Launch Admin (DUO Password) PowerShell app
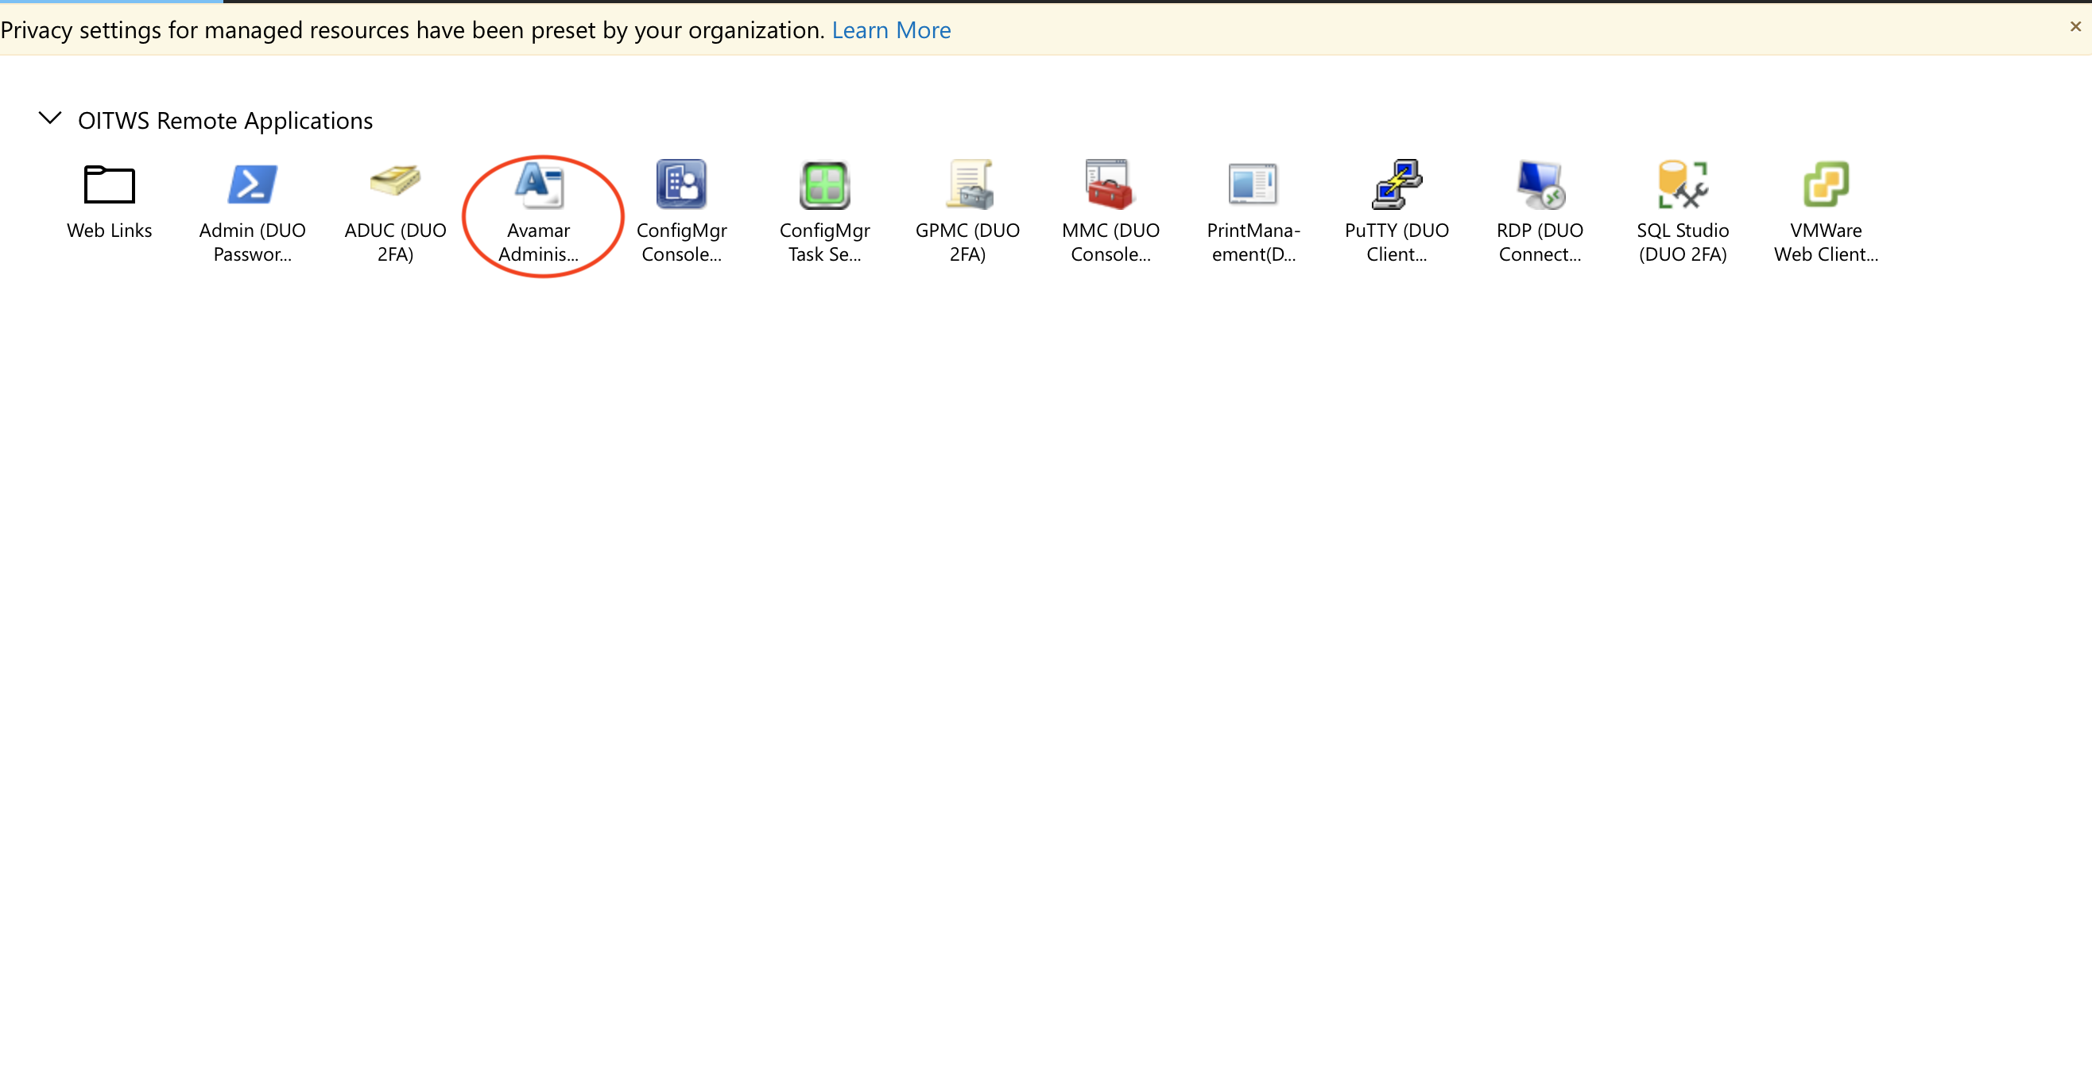The height and width of the screenshot is (1070, 2092). [252, 184]
